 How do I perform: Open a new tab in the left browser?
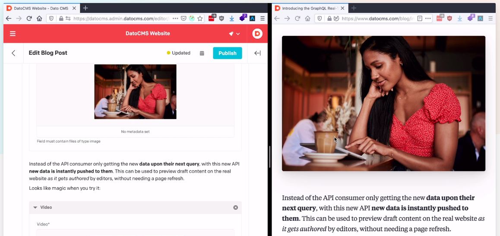click(85, 8)
